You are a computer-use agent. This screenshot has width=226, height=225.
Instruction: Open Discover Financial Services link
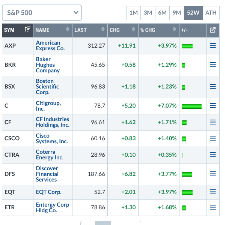47,174
